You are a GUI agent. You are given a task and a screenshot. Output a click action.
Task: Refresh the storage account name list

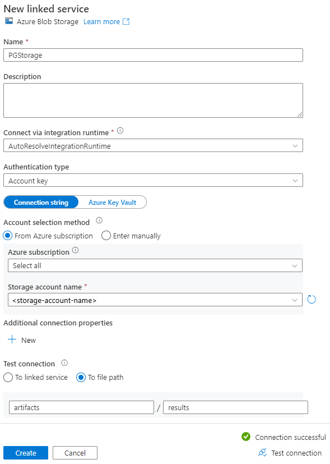[x=312, y=299]
